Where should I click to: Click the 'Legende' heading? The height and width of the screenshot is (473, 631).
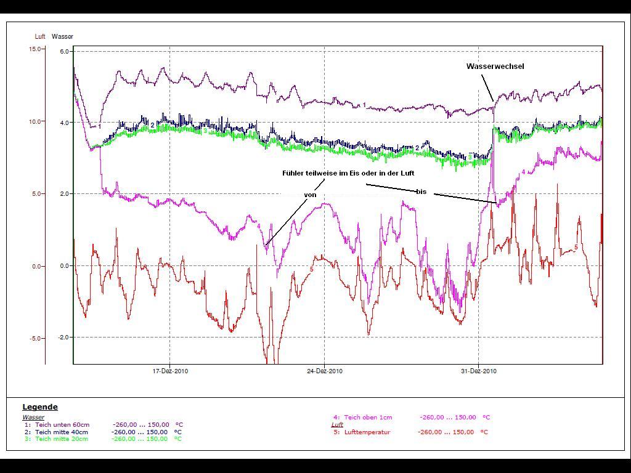pos(40,407)
